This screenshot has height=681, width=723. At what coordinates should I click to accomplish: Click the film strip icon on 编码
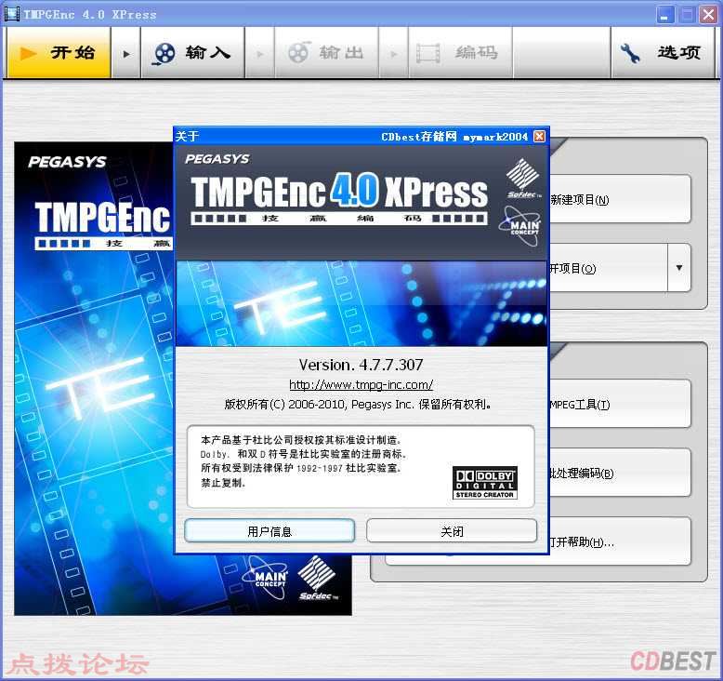[x=428, y=53]
